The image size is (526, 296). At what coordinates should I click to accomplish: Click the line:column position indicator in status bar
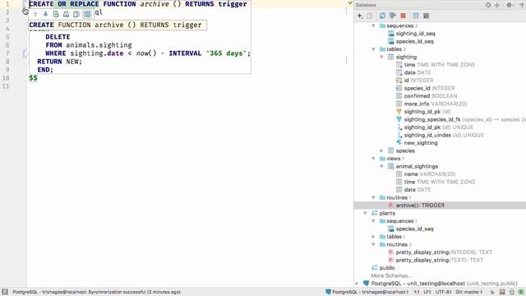417,292
